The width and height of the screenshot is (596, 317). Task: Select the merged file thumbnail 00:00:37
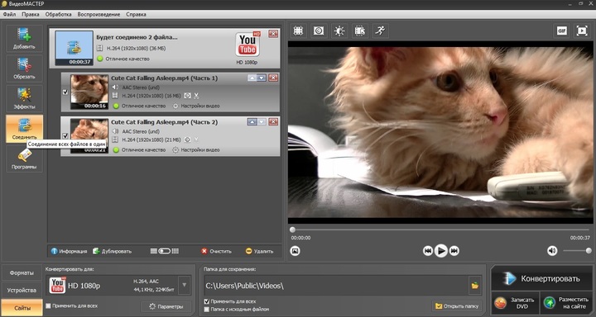74,48
